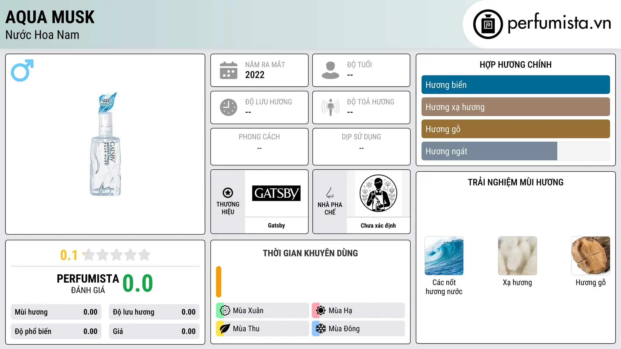Click the TRẢI NGHIỆM MÙI HƯƠNG heading

click(x=515, y=182)
